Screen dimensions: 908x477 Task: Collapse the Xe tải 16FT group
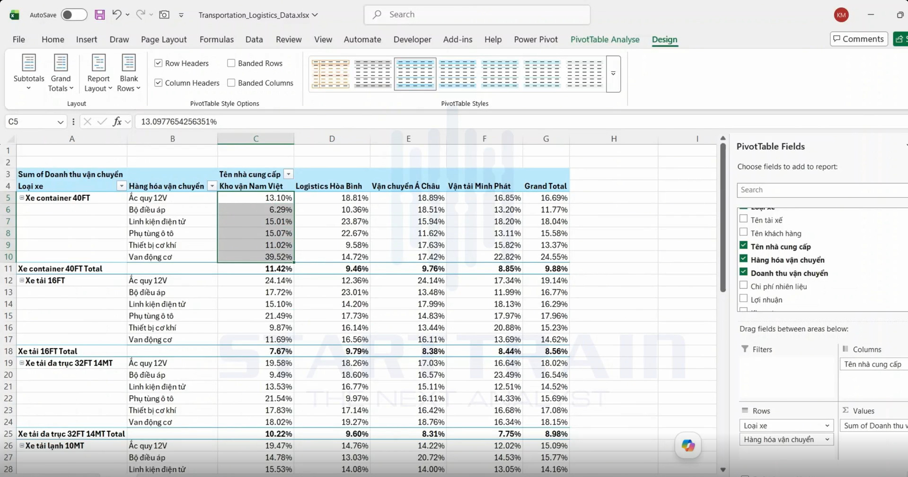pyautogui.click(x=22, y=280)
